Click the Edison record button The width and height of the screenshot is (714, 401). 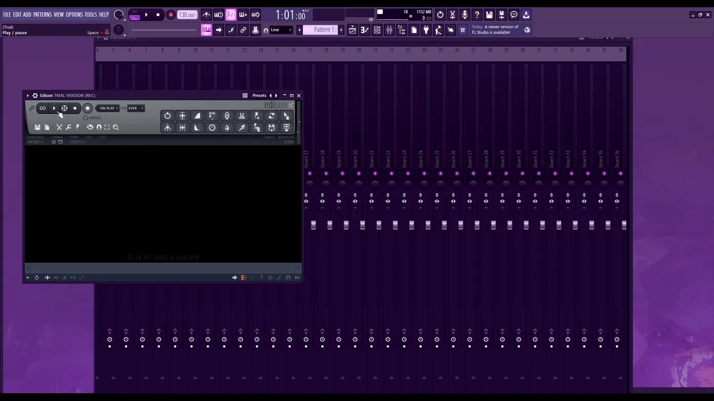coord(88,109)
